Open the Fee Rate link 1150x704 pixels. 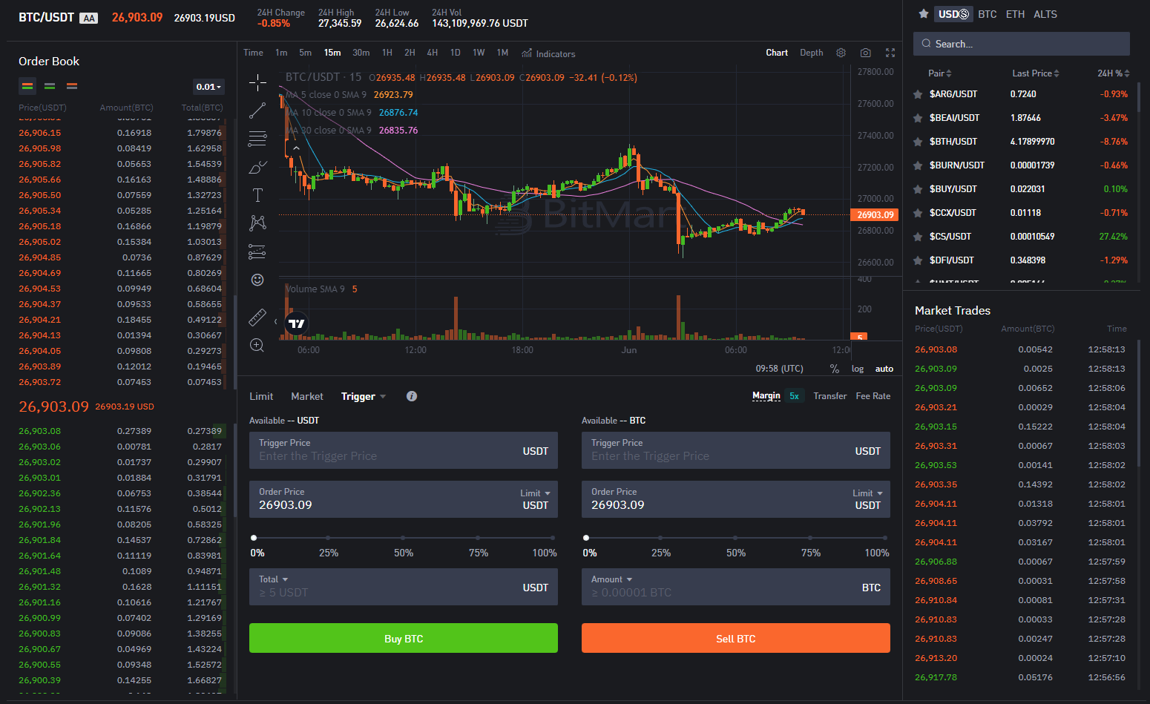(x=873, y=396)
